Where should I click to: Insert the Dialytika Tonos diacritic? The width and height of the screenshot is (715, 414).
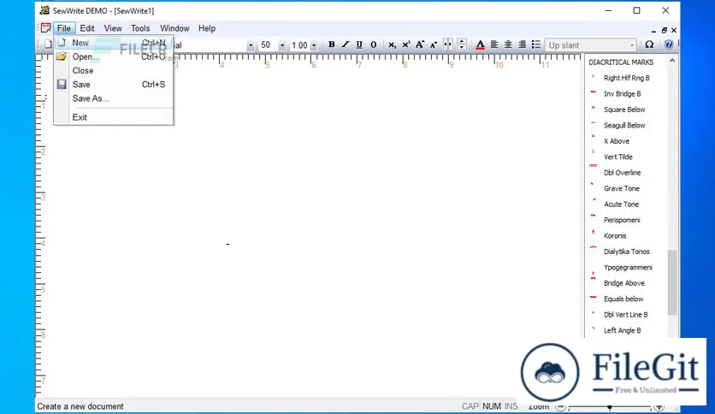click(x=626, y=251)
